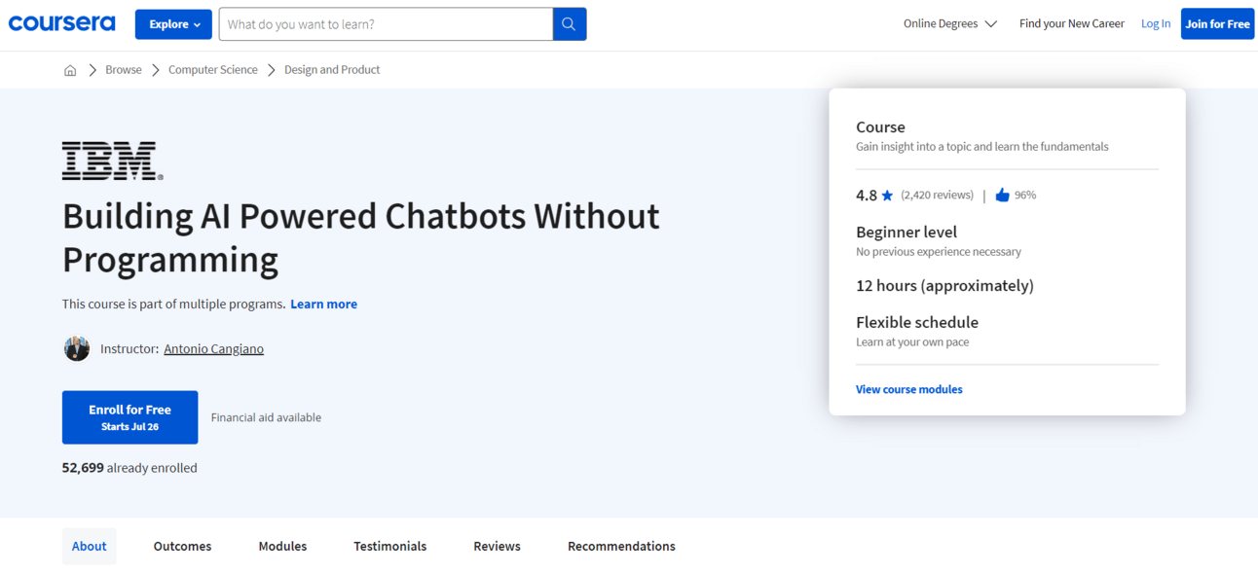1258x574 pixels.
Task: Click the Coursera logo
Action: coord(61,23)
